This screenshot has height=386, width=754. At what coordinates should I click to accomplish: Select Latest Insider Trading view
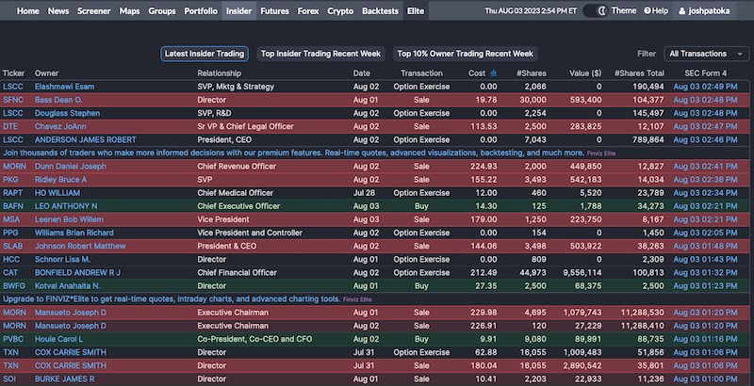tap(205, 54)
